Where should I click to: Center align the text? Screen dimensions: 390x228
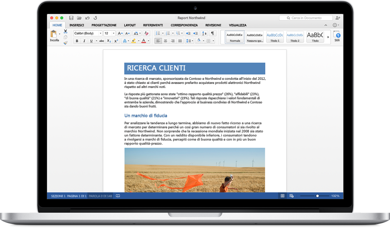coord(166,41)
